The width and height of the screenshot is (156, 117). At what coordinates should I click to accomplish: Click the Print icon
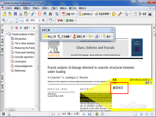tap(21, 14)
